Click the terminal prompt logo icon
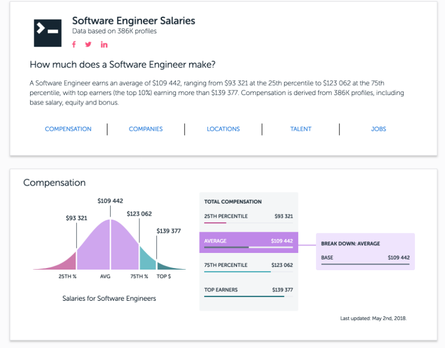Screen dimensions: 445x348 [x=47, y=32]
